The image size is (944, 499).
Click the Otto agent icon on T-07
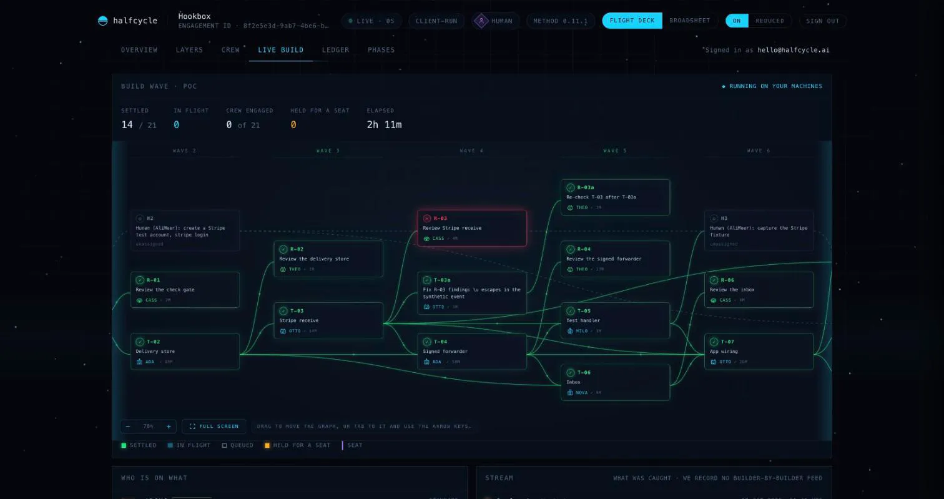pos(714,362)
